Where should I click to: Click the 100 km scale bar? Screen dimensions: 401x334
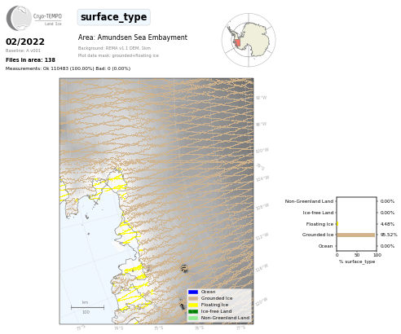[87, 307]
